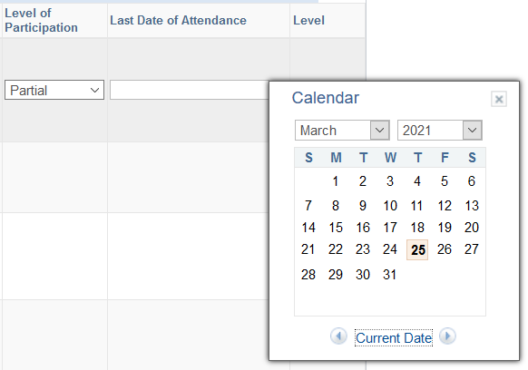Click Level of Participation column header
Viewport: 528px width, 370px height.
(41, 21)
